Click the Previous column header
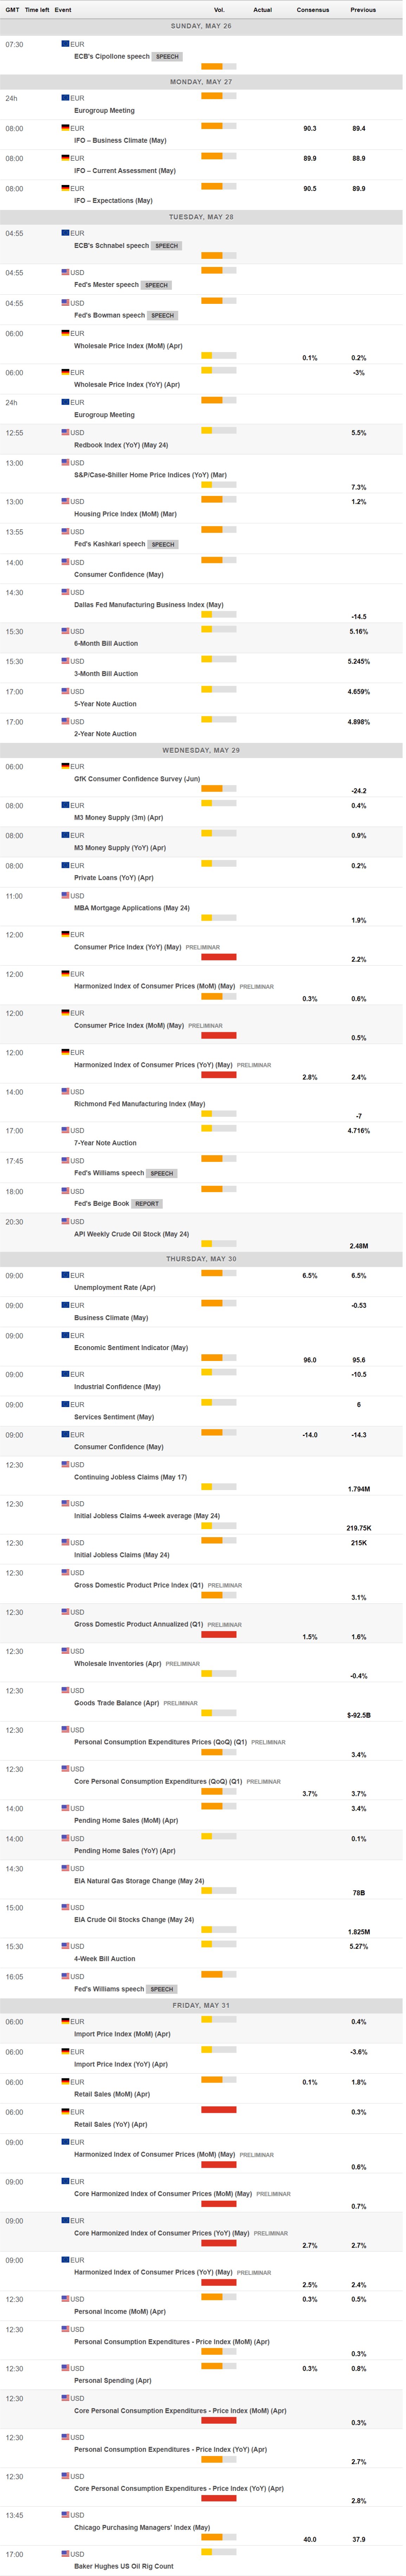Viewport: 406px width, 2576px height. click(363, 10)
